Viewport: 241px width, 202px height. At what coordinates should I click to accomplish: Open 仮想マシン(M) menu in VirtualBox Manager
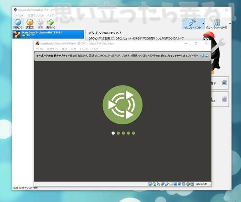[x=36, y=15]
